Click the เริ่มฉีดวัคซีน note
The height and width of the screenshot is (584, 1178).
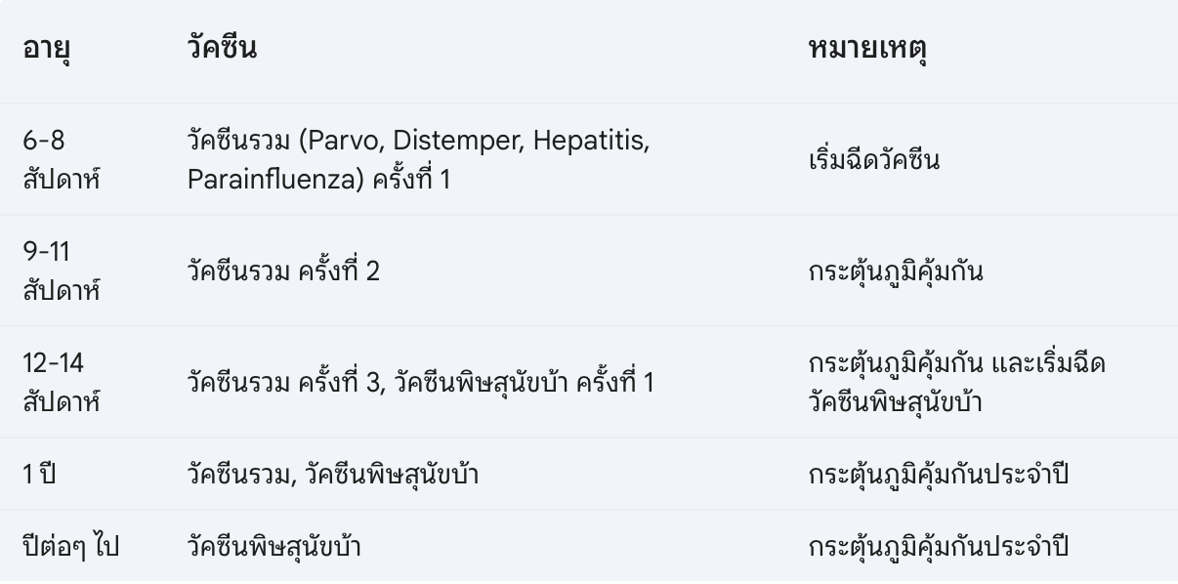click(875, 159)
